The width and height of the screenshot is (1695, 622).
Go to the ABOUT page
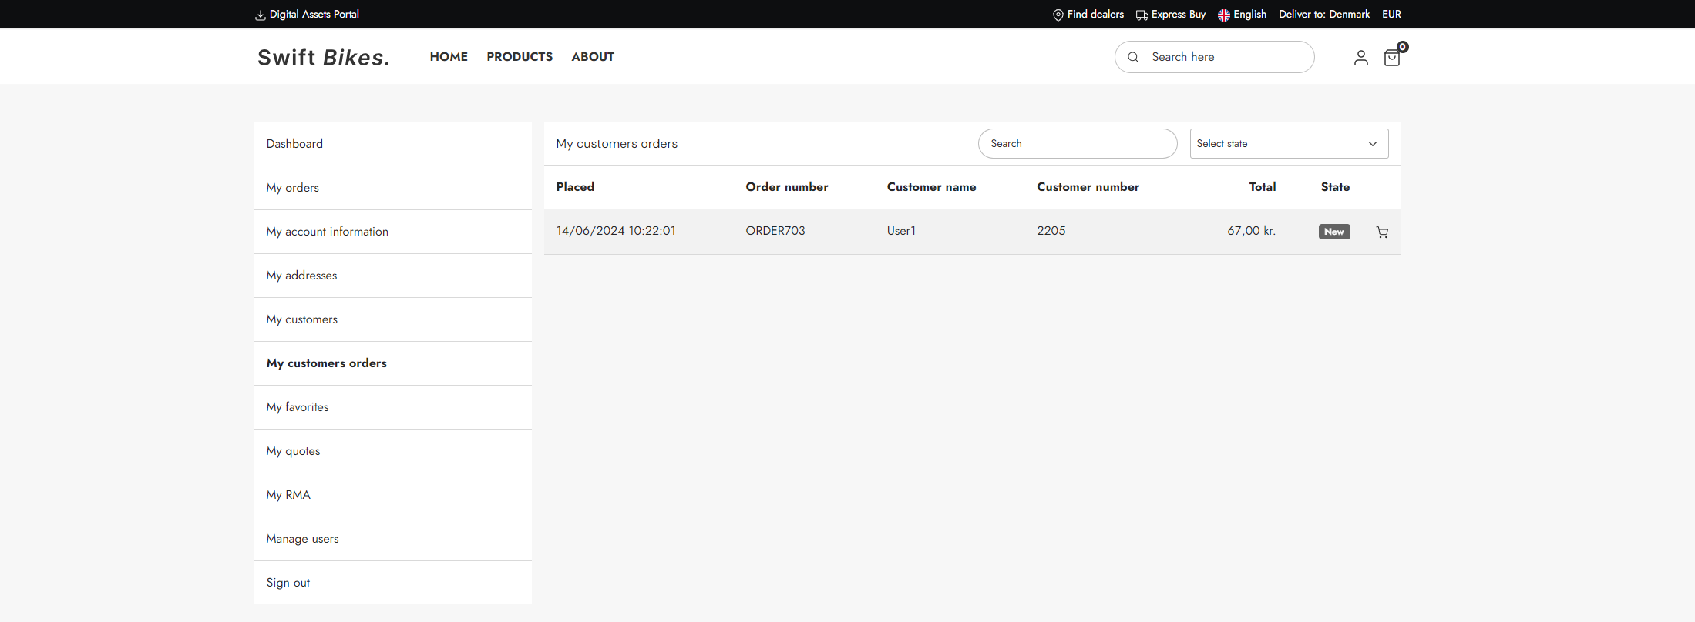coord(592,57)
